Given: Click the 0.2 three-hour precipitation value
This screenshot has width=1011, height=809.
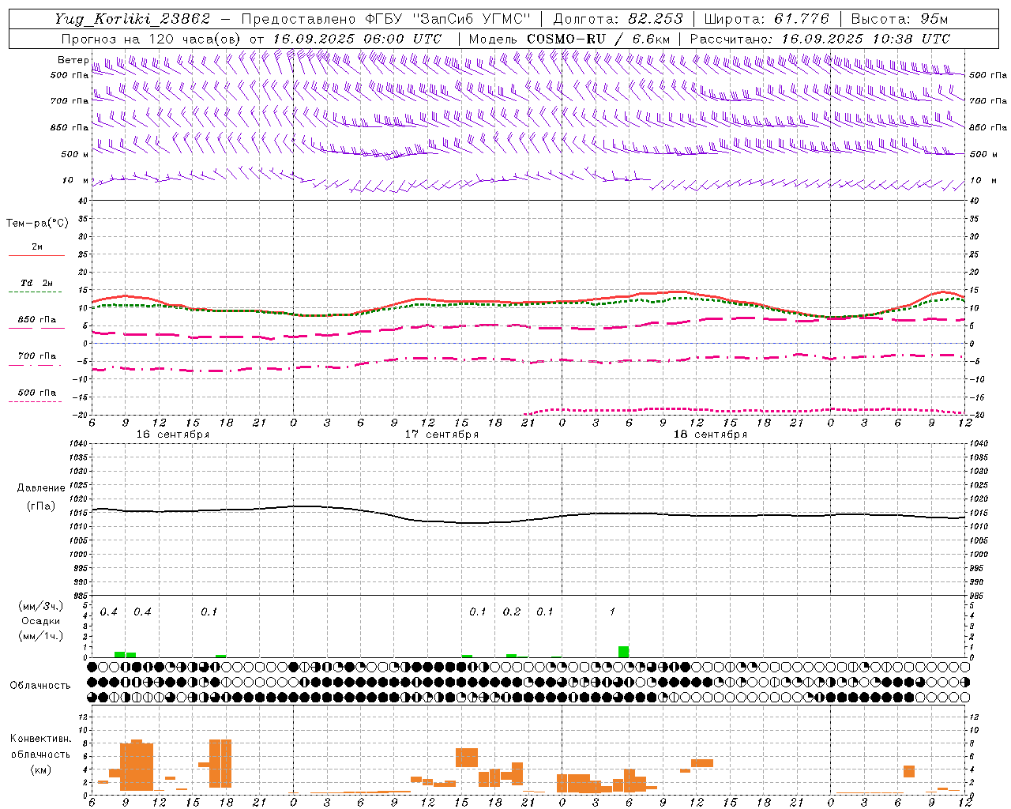Looking at the screenshot, I should [x=512, y=612].
